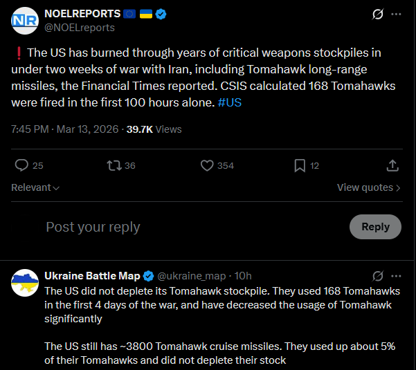Repost the NOELREPORTS post
Image resolution: width=416 pixels, height=370 pixels.
[113, 165]
